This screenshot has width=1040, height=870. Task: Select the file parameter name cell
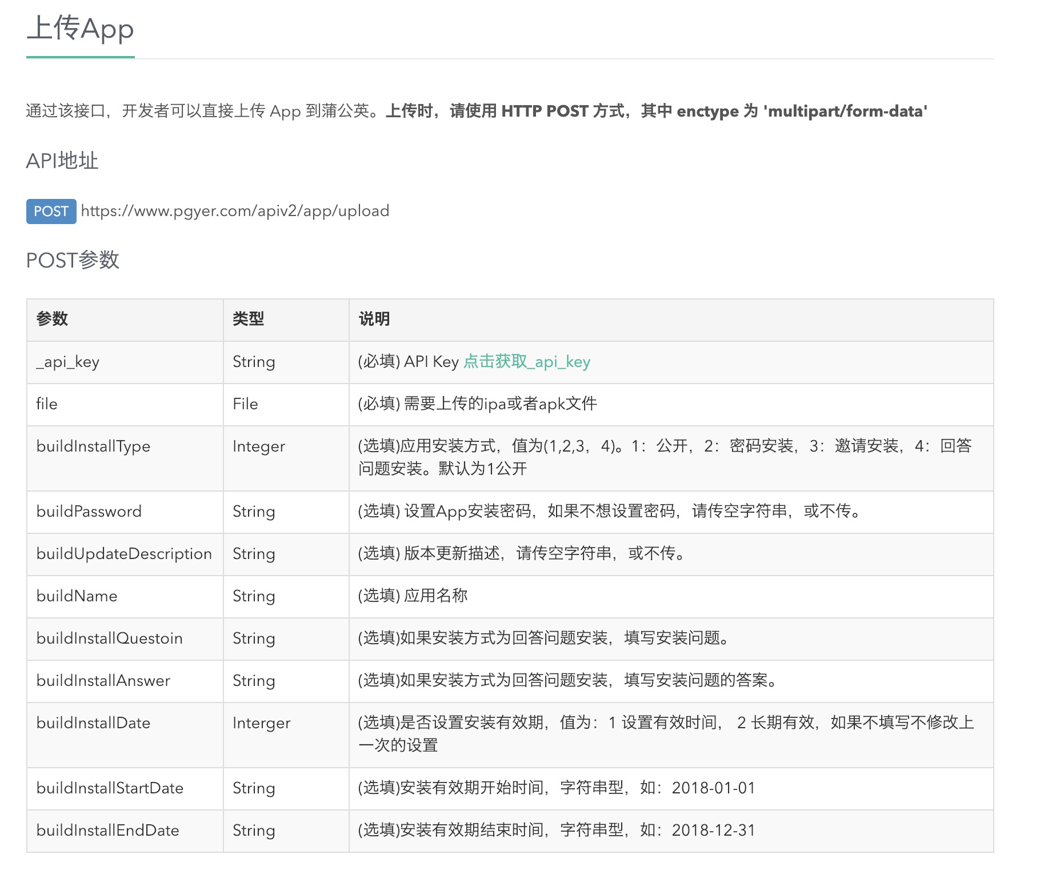(x=125, y=405)
